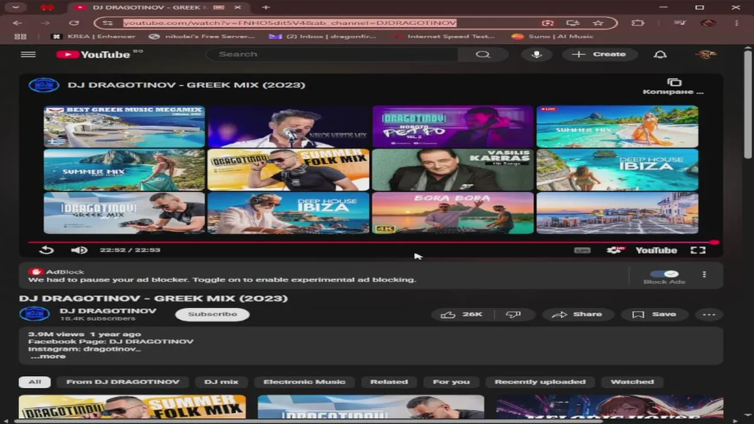Click the browser address bar URL
754x424 pixels.
(290, 23)
